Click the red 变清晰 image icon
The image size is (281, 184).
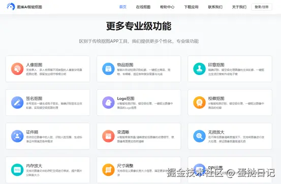point(108,136)
